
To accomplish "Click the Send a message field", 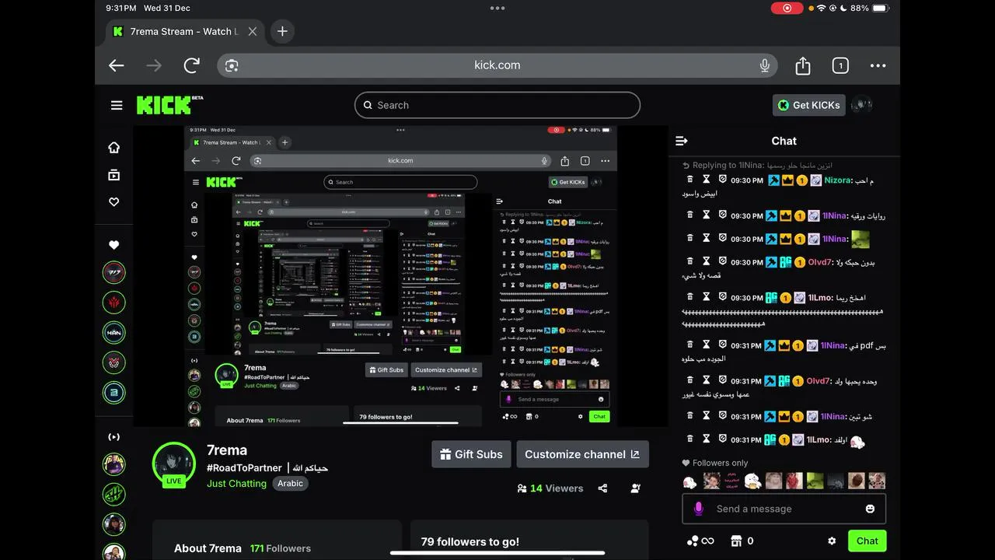I will (x=784, y=509).
